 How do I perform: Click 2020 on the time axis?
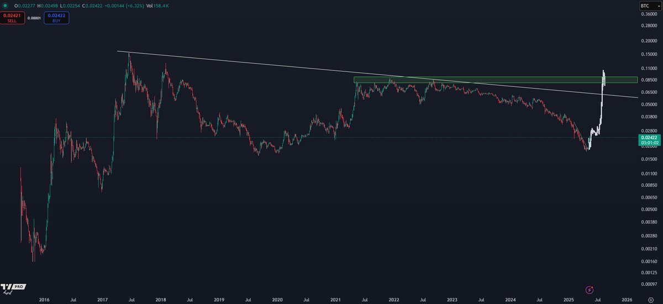tap(277, 300)
